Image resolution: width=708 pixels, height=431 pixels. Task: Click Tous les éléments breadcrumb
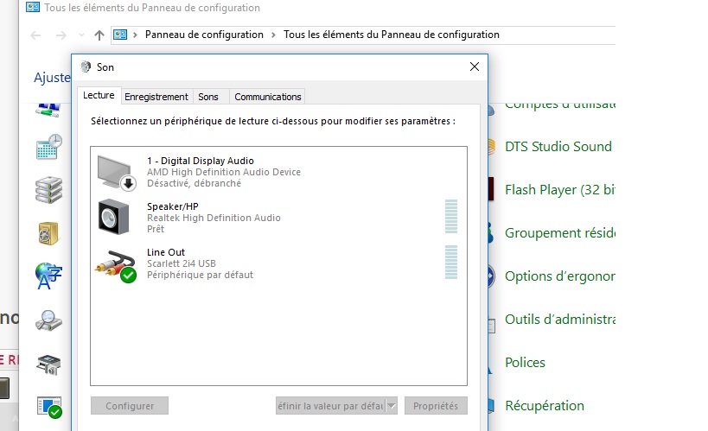click(x=392, y=35)
